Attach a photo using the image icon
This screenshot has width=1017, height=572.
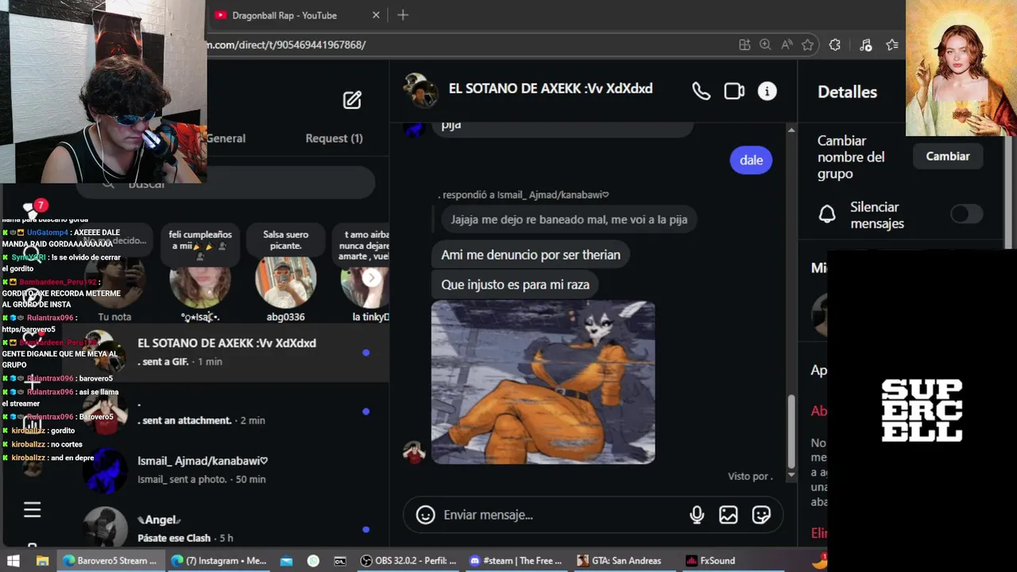pos(729,515)
